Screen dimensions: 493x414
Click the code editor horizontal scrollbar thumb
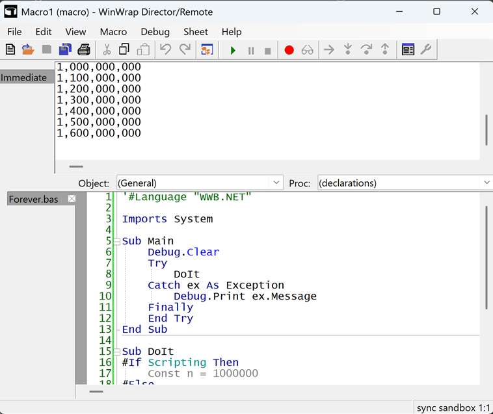96,391
